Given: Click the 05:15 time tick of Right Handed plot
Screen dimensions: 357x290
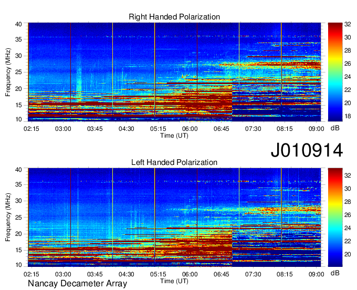Looking at the screenshot, I should [158, 129].
